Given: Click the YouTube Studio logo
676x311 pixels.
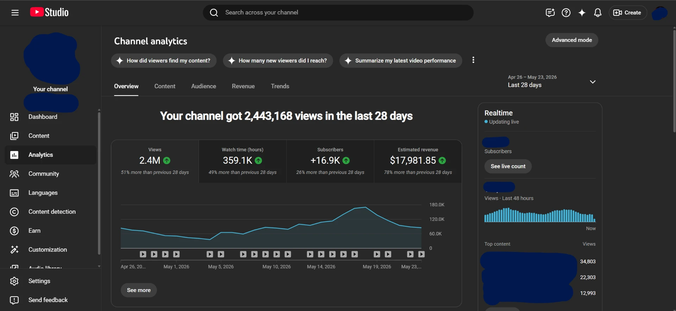Looking at the screenshot, I should coord(49,12).
